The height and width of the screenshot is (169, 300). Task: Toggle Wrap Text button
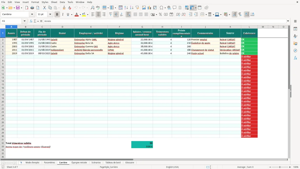click(128, 15)
